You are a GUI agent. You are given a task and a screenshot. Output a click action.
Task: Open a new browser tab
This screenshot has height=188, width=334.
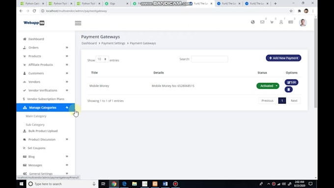tap(275, 3)
